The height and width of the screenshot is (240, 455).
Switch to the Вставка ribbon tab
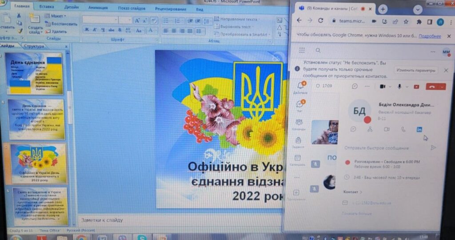[x=47, y=7]
